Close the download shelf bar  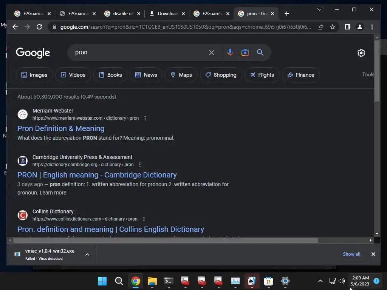[x=373, y=254]
